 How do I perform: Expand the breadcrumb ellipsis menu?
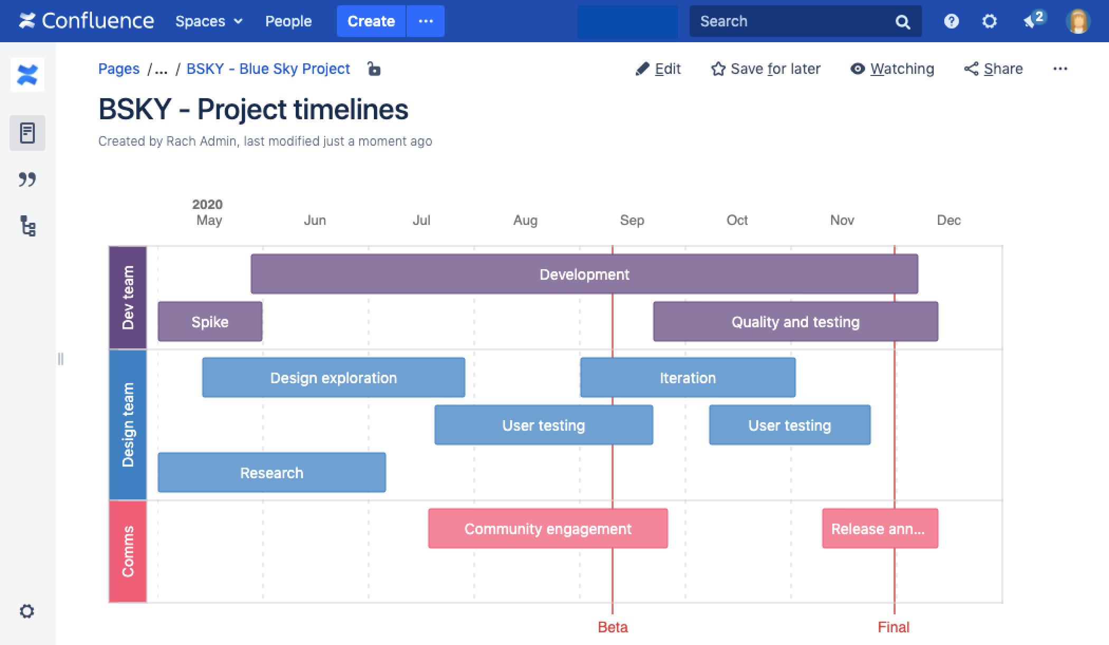click(x=161, y=69)
